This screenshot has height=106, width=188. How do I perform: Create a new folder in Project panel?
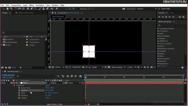pyautogui.click(x=6, y=67)
